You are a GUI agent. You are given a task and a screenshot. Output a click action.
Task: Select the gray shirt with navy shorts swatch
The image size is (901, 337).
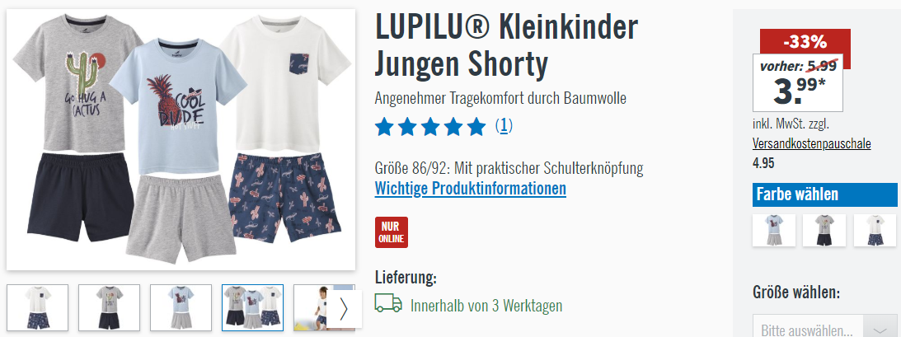824,230
